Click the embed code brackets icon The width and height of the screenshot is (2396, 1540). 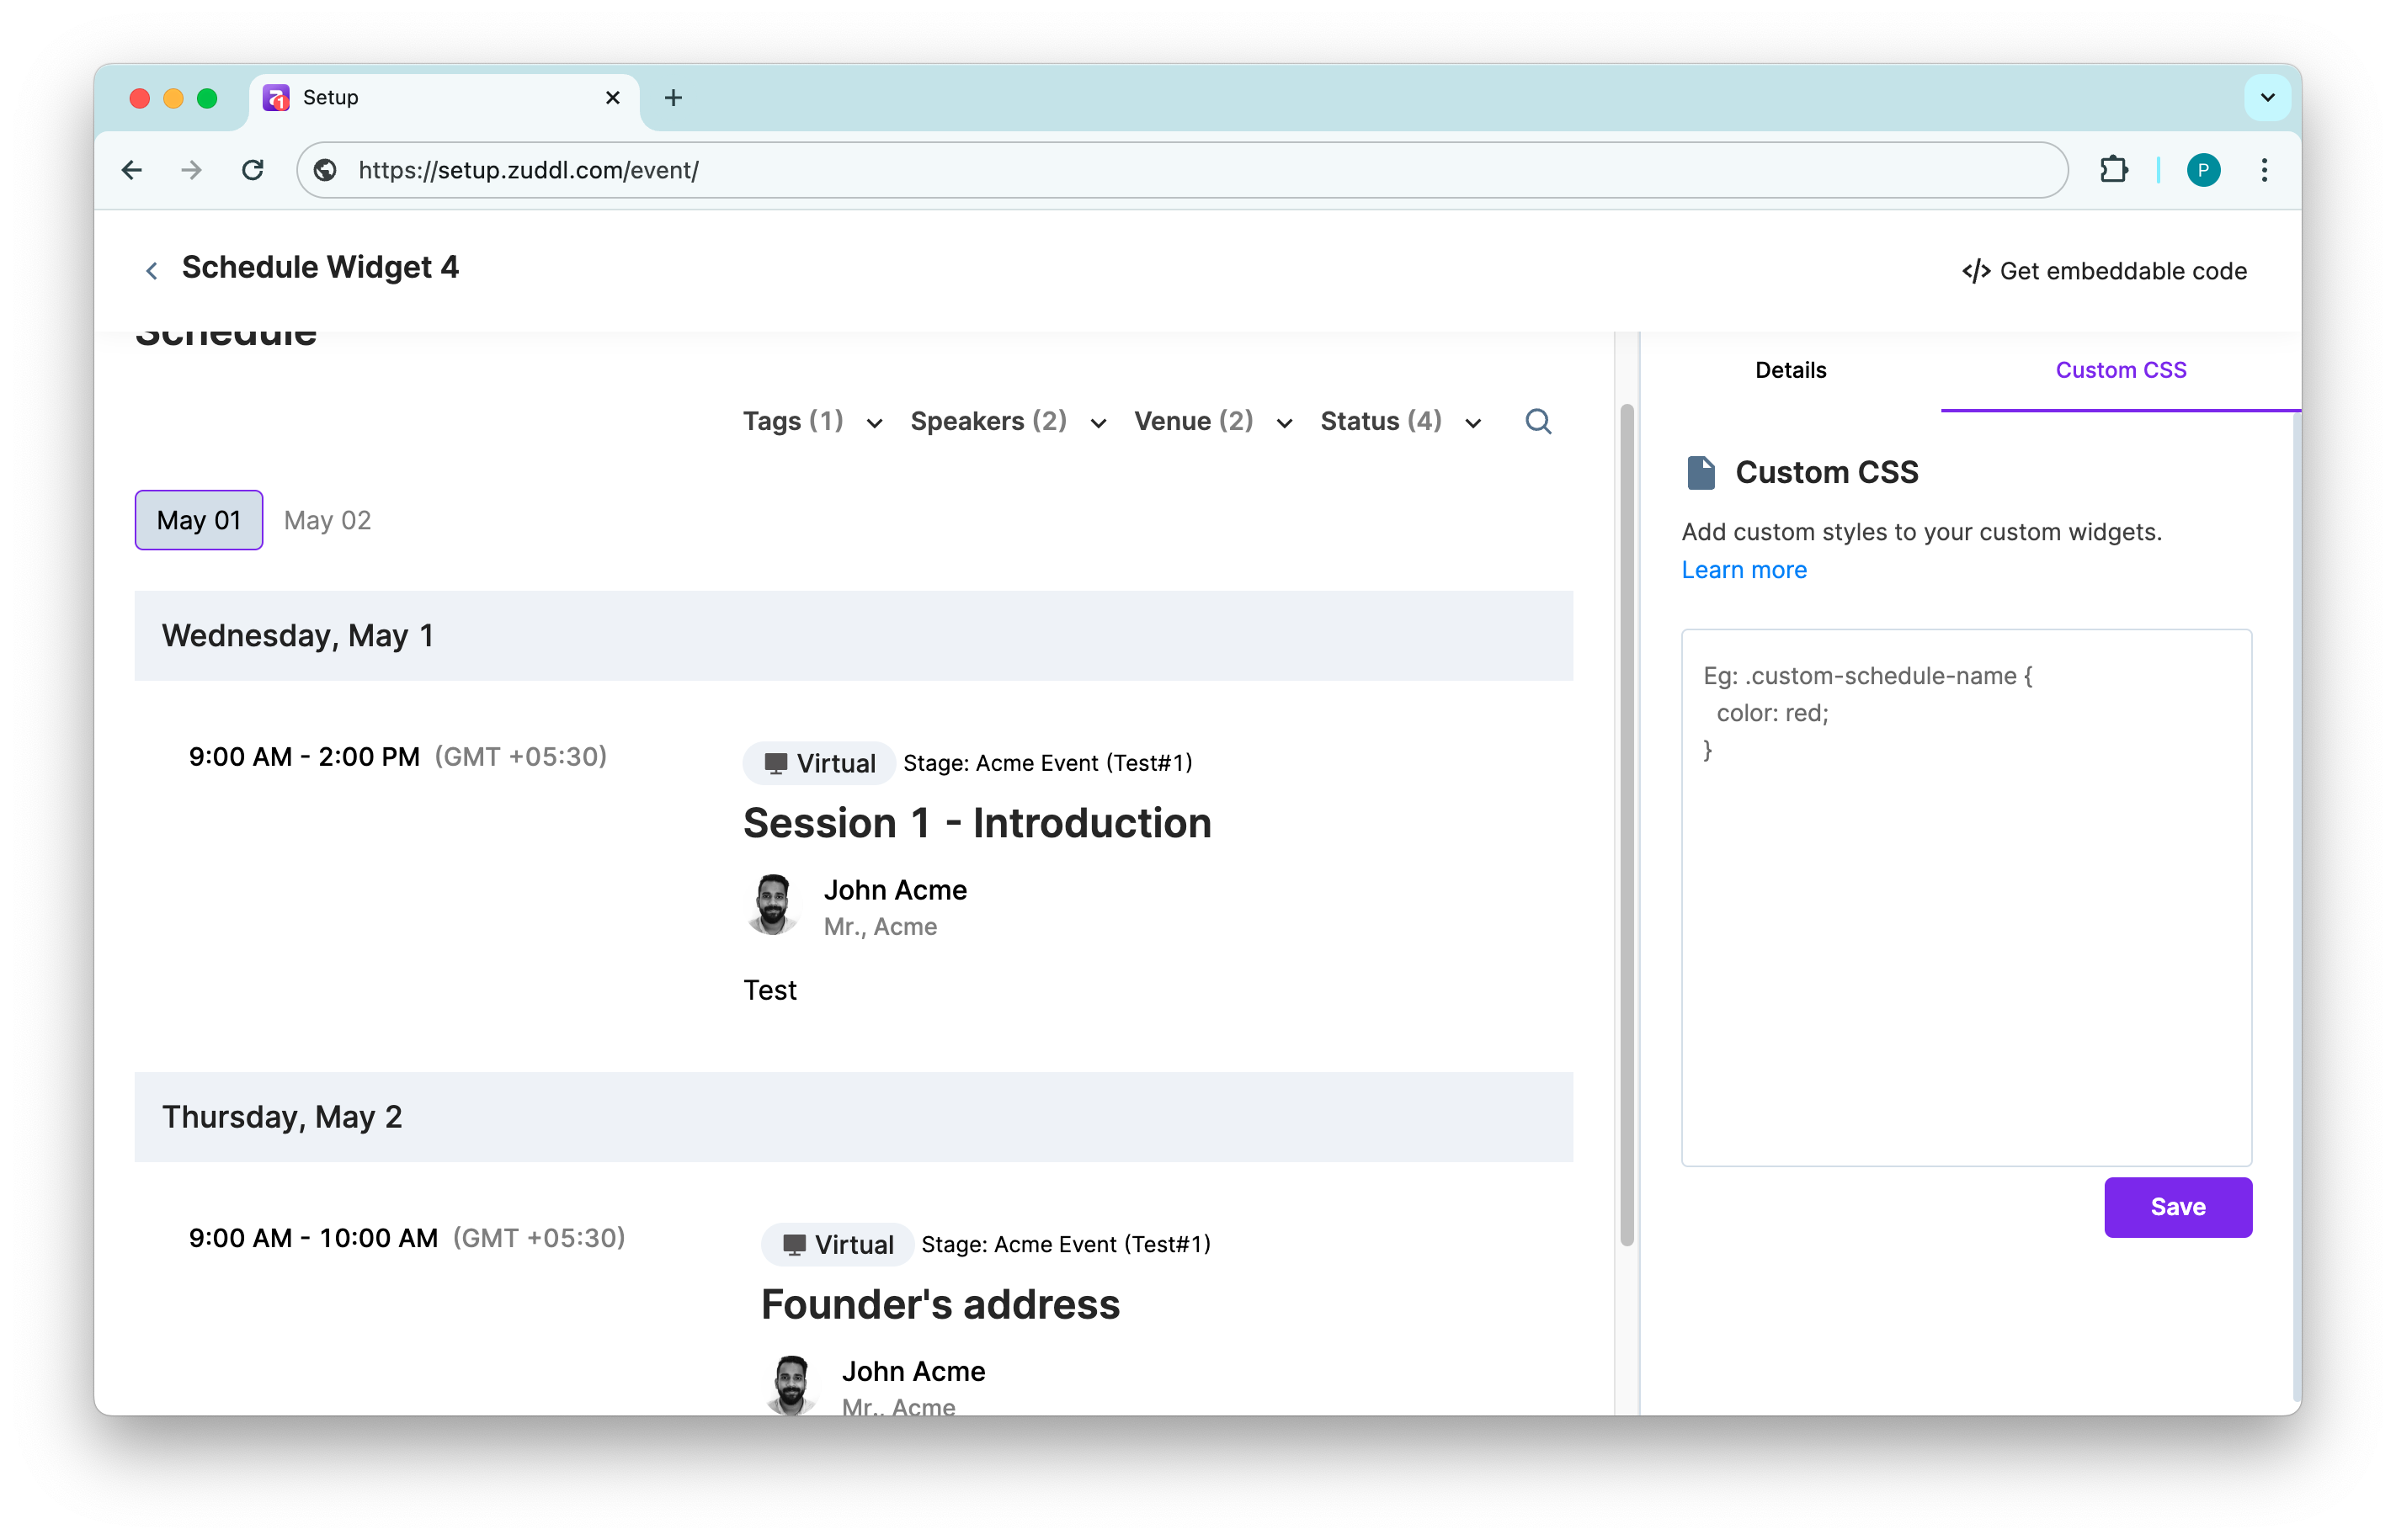coord(1975,271)
